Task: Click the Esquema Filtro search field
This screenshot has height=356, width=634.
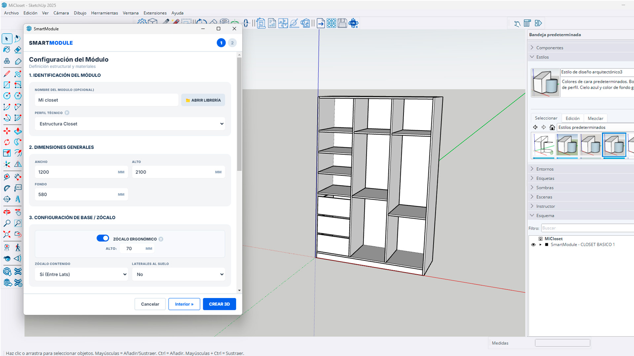Action: [587, 228]
